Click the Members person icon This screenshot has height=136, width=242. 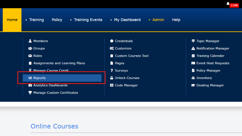pos(30,41)
